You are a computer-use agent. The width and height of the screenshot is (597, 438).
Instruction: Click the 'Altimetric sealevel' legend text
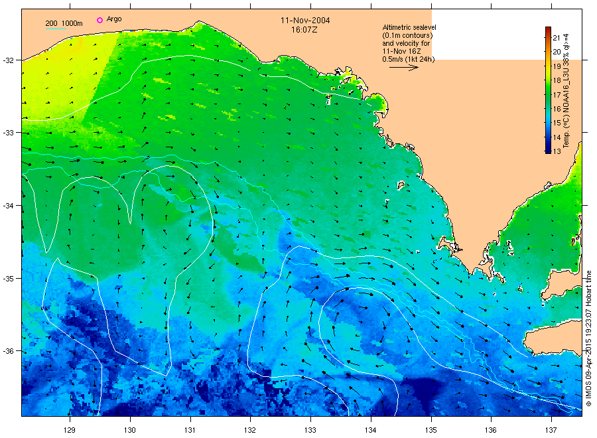pos(409,27)
